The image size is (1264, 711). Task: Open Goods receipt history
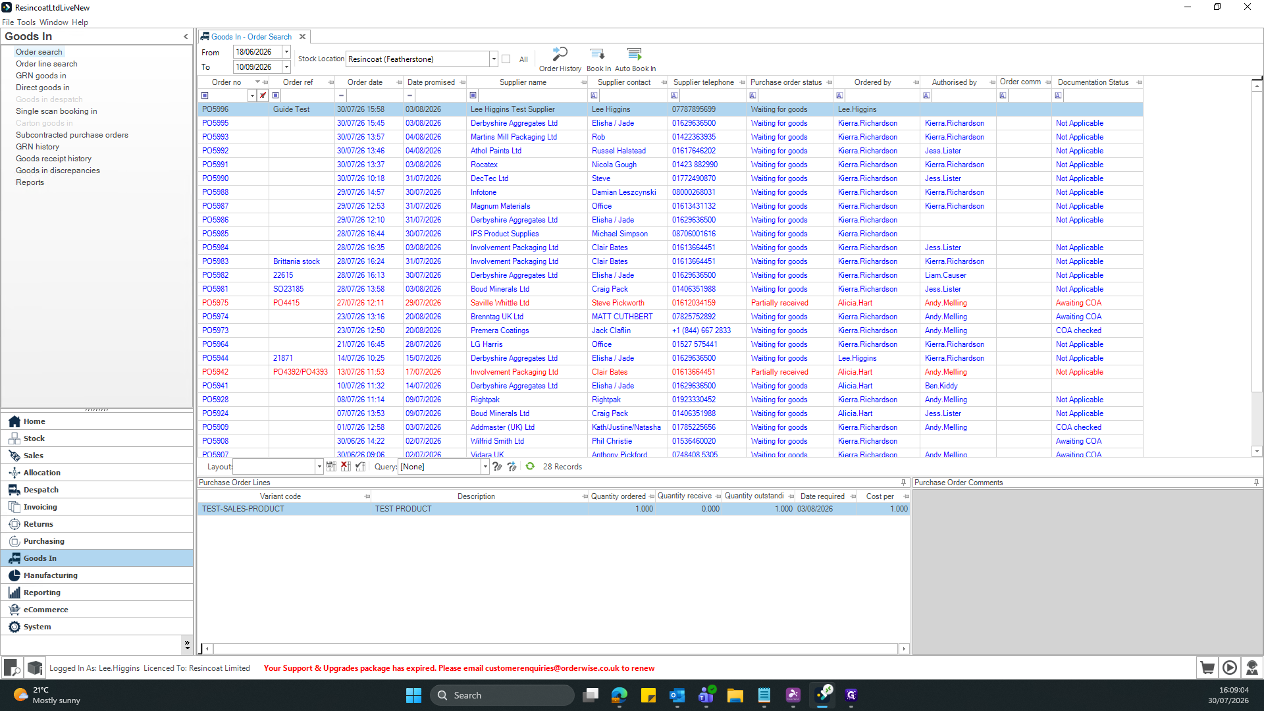53,159
